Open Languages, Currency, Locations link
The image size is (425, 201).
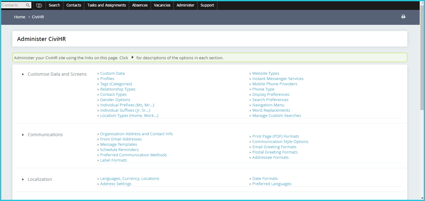(x=130, y=179)
